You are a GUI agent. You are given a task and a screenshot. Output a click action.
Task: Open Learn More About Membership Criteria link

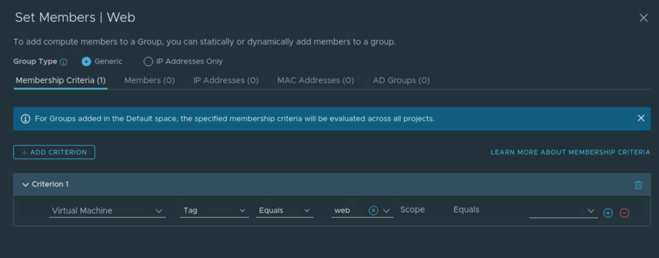[570, 152]
